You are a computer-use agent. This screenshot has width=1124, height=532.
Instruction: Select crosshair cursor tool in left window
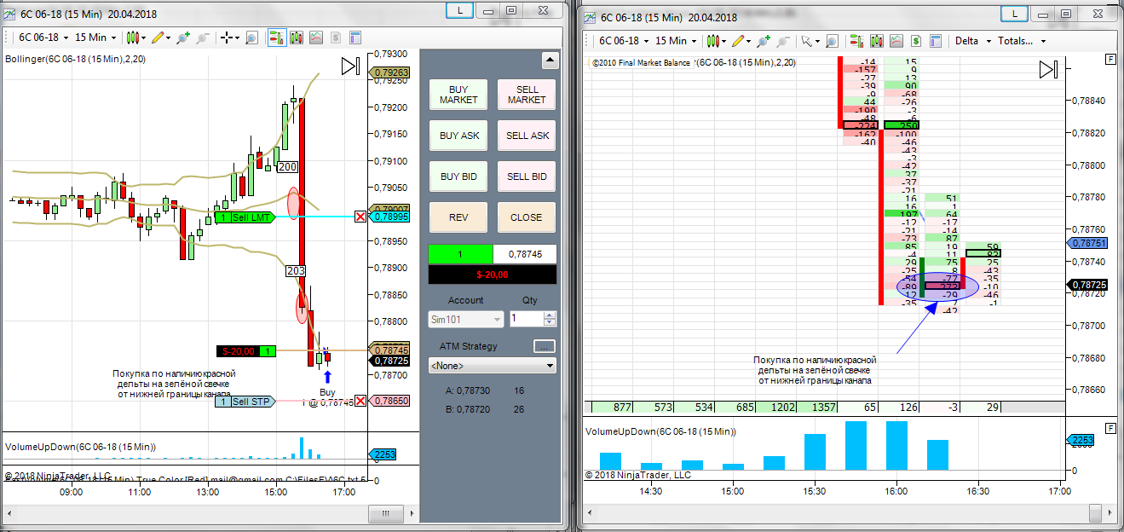[230, 38]
